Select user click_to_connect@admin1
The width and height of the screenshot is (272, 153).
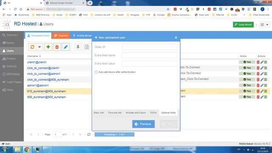pyautogui.click(x=44, y=74)
